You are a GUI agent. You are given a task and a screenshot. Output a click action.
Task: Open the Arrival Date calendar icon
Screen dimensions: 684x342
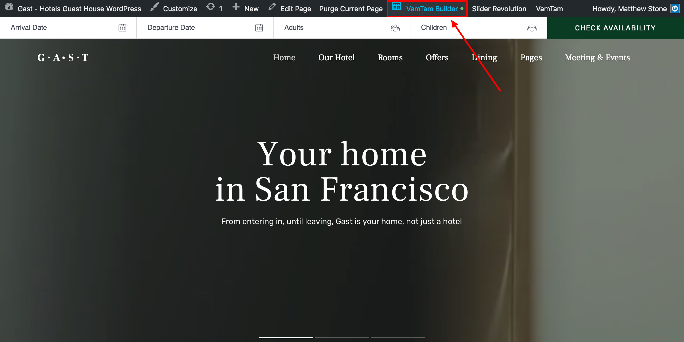tap(122, 28)
